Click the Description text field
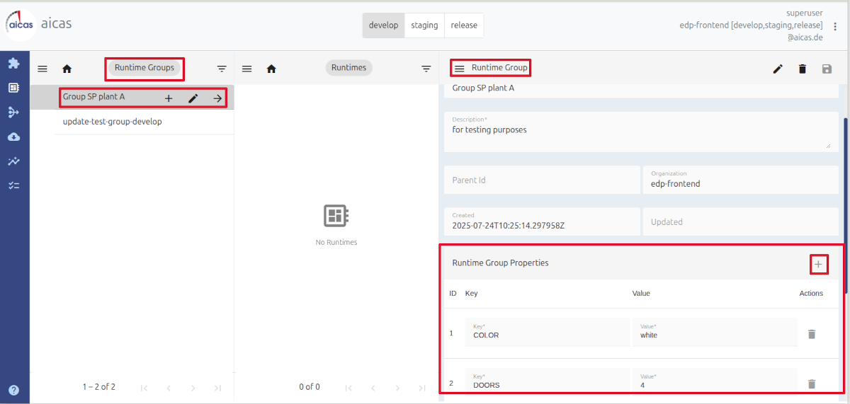 pyautogui.click(x=641, y=131)
